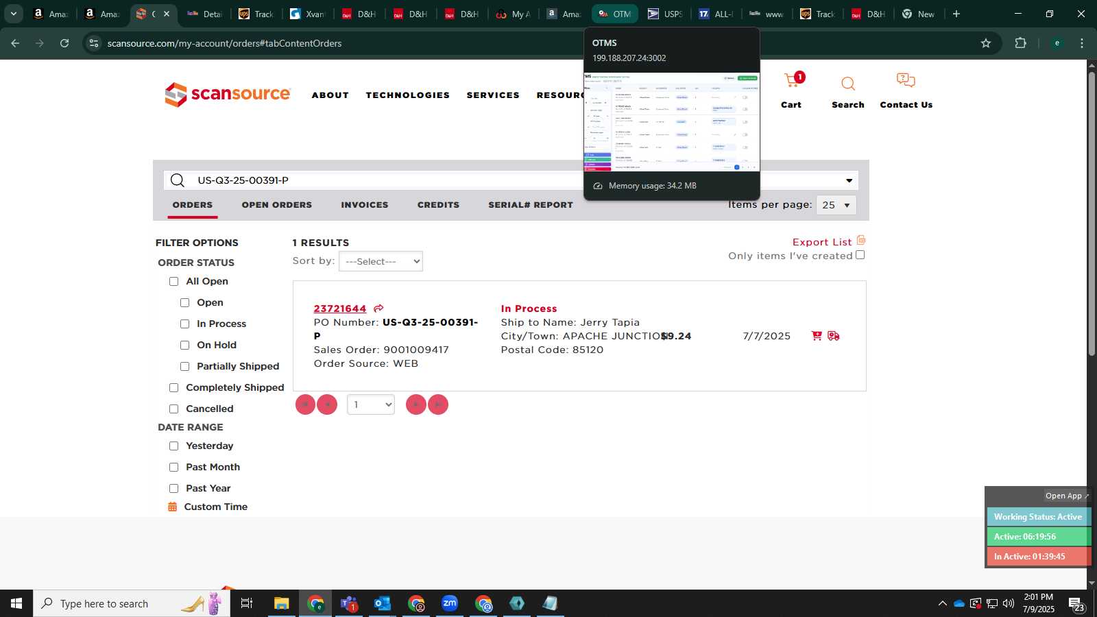Screen dimensions: 1097x617
Task: Click the page vertical scrollbar
Action: tap(1092, 213)
